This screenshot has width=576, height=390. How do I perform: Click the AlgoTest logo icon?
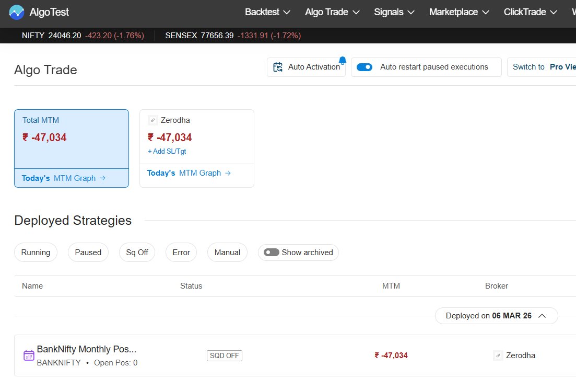pyautogui.click(x=17, y=12)
